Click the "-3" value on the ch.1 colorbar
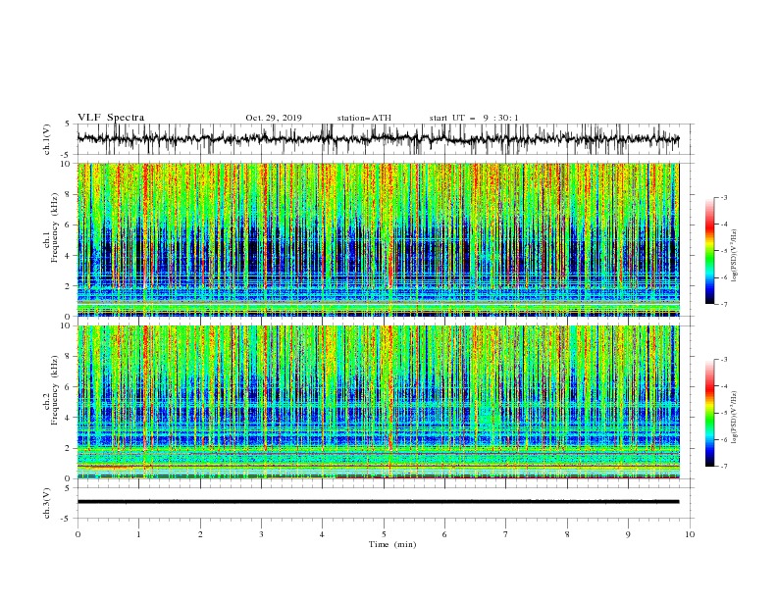The width and height of the screenshot is (777, 600). [724, 197]
